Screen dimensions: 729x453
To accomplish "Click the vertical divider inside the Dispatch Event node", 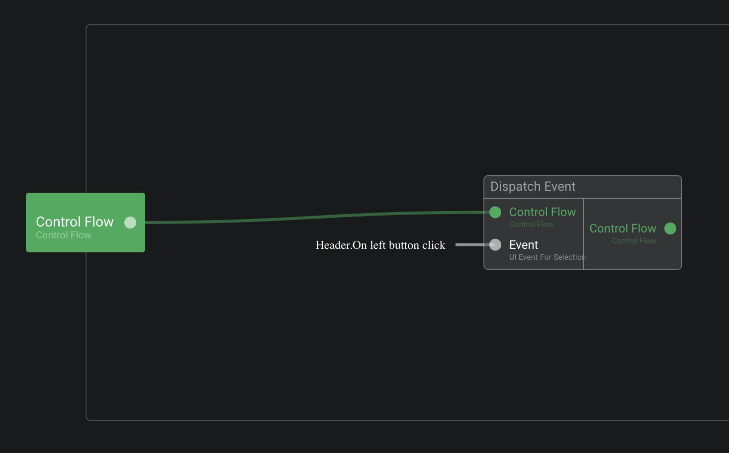I will [x=583, y=233].
